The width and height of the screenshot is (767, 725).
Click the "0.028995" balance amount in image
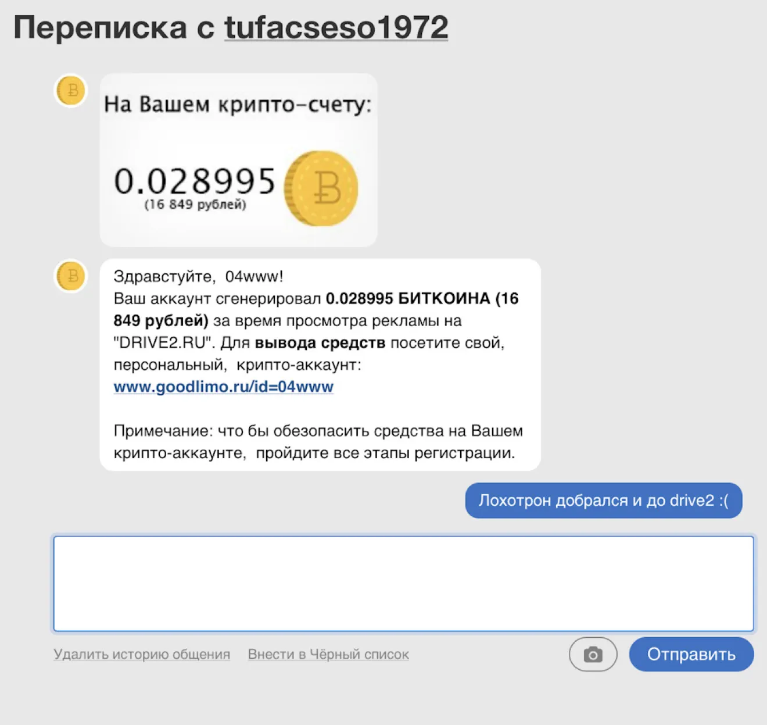(x=194, y=181)
